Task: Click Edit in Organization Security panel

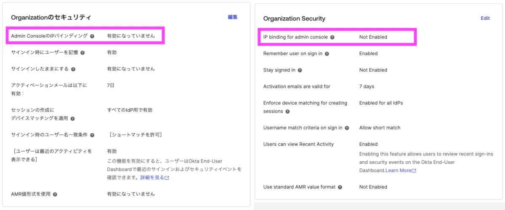Action: (485, 18)
